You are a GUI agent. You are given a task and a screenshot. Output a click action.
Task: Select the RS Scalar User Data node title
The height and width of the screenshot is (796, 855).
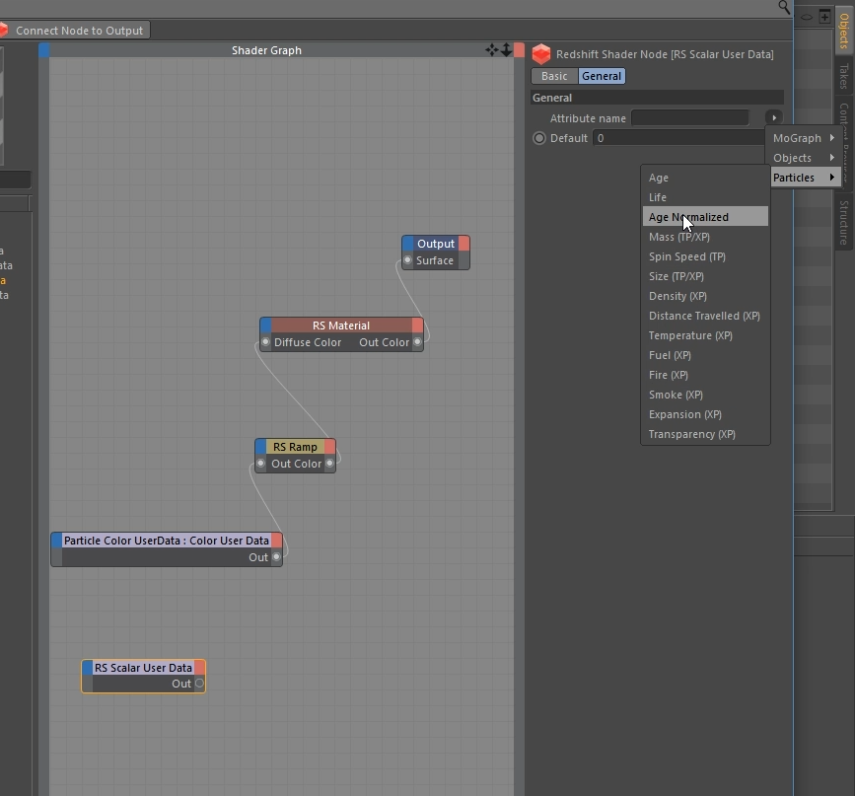pyautogui.click(x=143, y=667)
